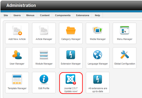Screen dimensions: 142x98
Task: Click the 'Language Manager' text link
Action: coord(98,64)
